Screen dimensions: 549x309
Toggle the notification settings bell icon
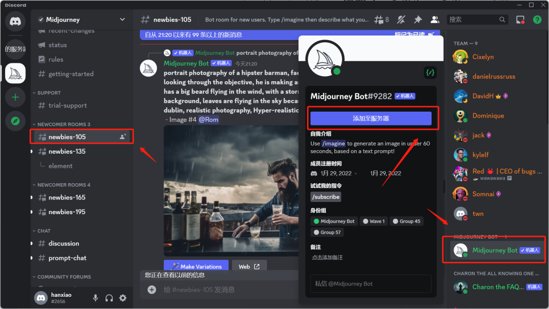click(401, 20)
